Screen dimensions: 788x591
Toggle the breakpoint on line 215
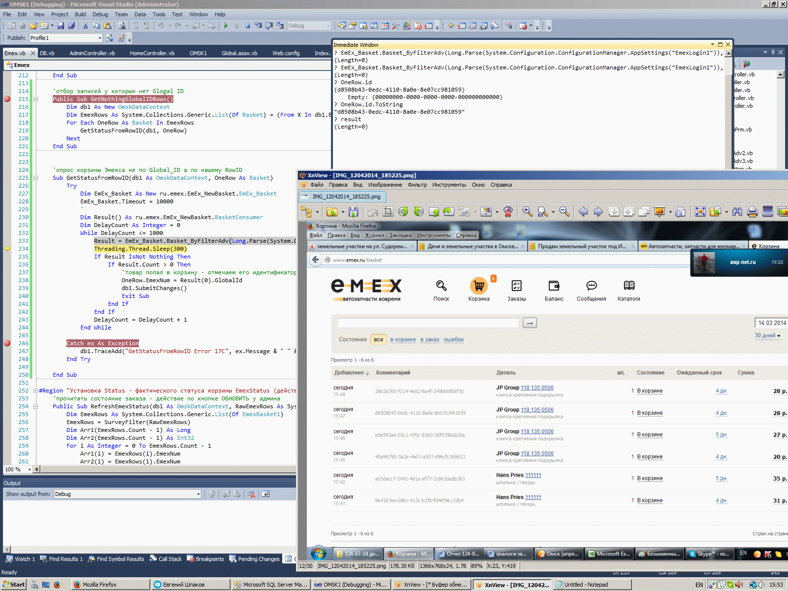tap(7, 99)
